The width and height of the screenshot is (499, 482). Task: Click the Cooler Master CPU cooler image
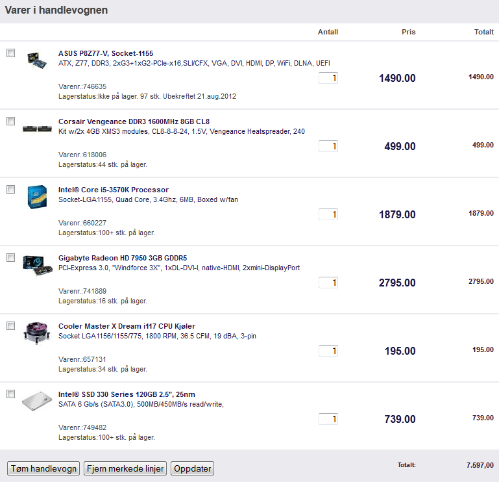pyautogui.click(x=37, y=333)
